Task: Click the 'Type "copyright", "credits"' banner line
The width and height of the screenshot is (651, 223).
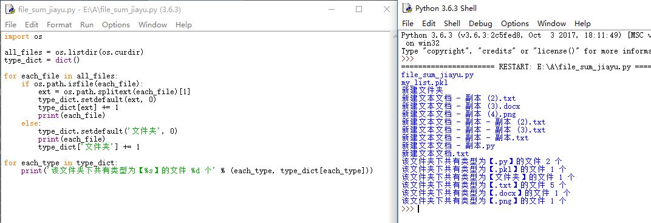Action: tap(526, 51)
